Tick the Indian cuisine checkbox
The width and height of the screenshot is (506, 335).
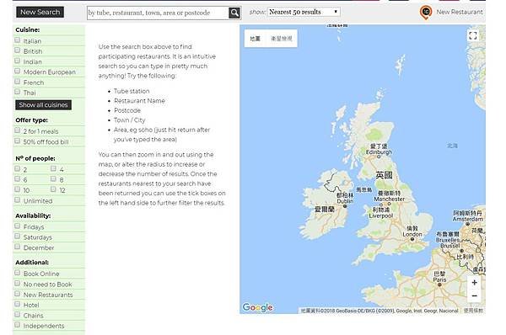pos(18,61)
